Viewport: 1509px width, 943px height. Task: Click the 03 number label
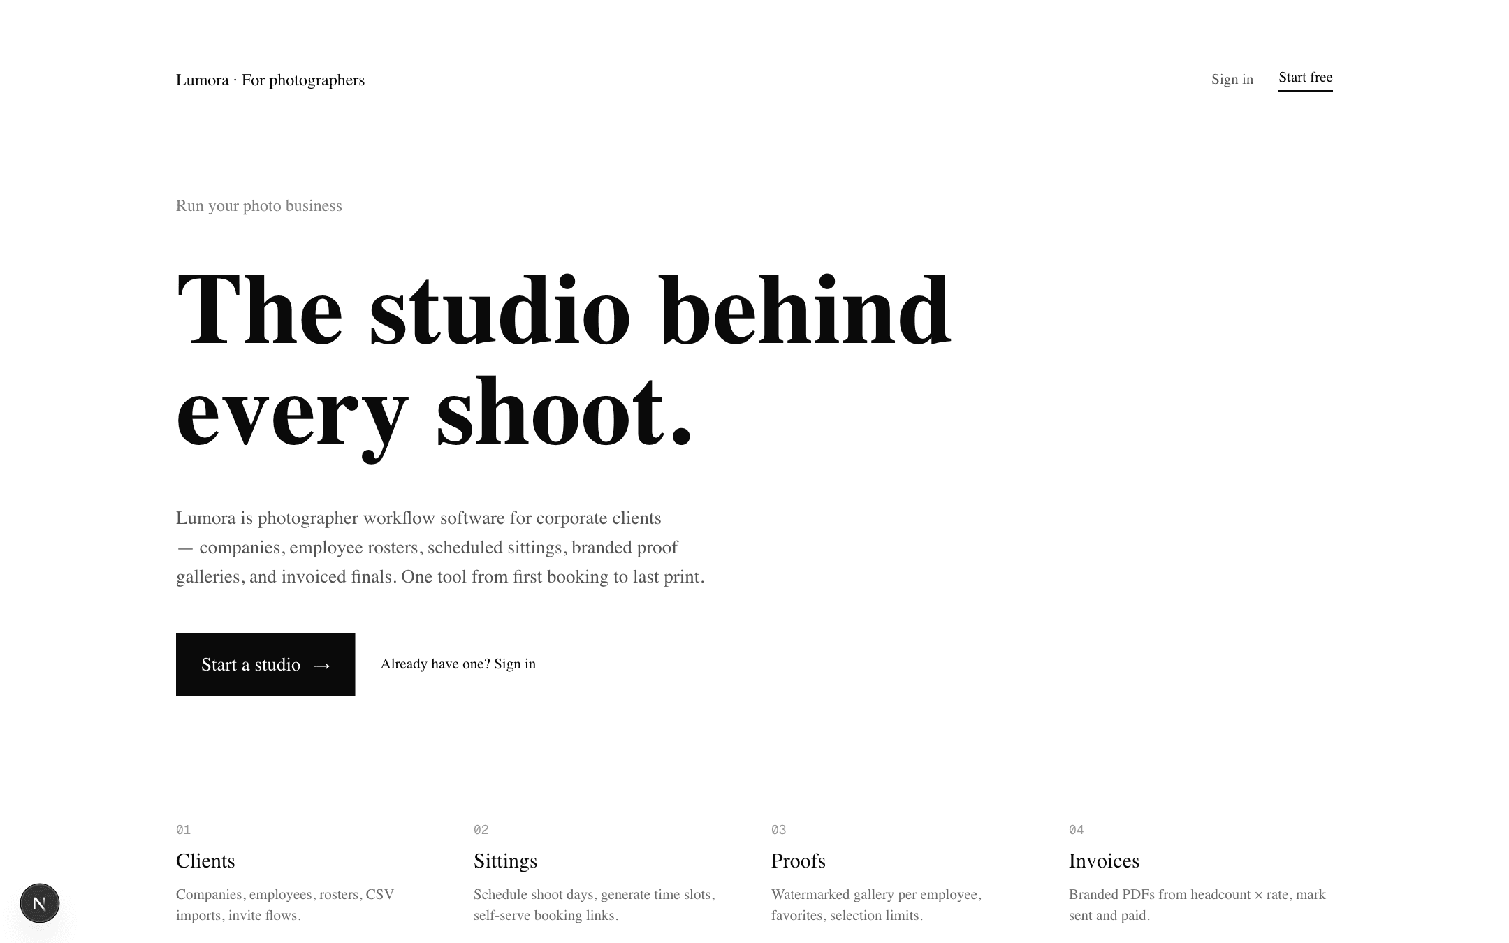(779, 830)
